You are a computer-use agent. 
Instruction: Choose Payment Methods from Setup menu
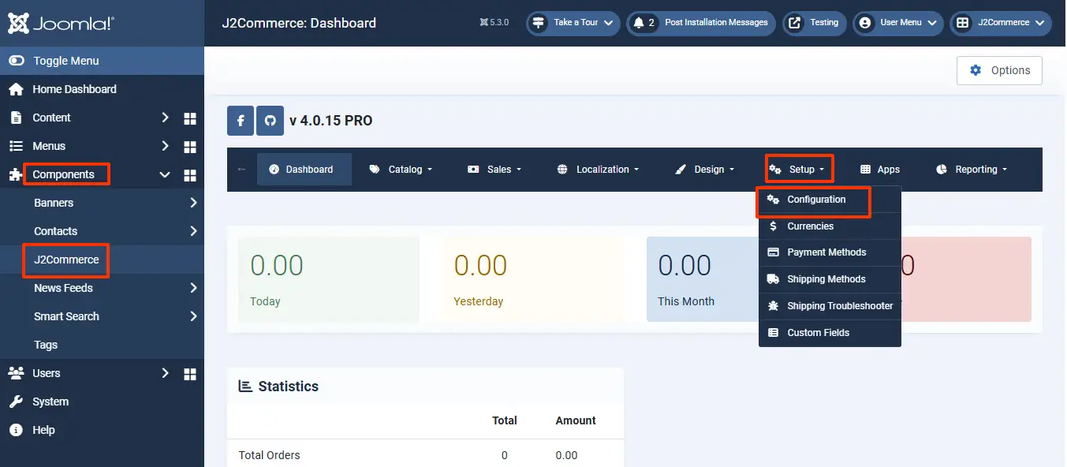point(830,252)
